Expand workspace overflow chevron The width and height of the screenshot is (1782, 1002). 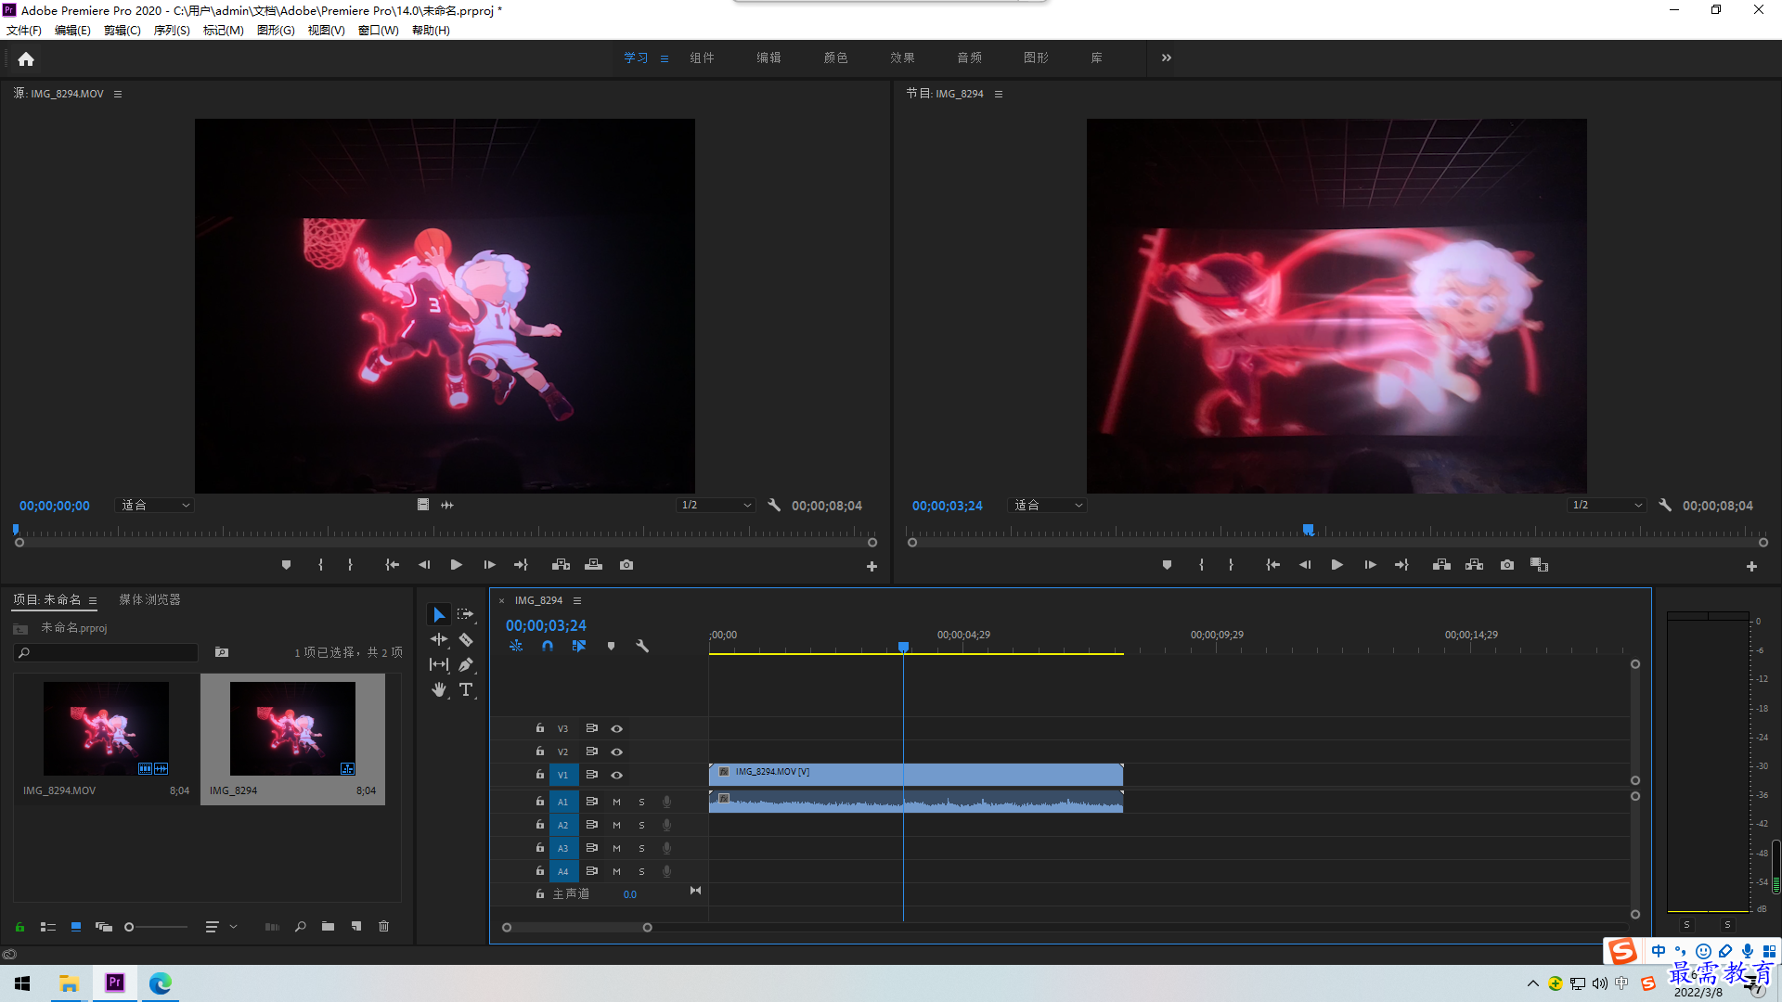click(x=1166, y=58)
